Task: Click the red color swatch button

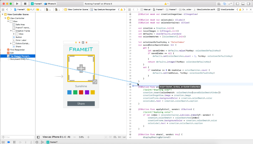Action: point(81,92)
